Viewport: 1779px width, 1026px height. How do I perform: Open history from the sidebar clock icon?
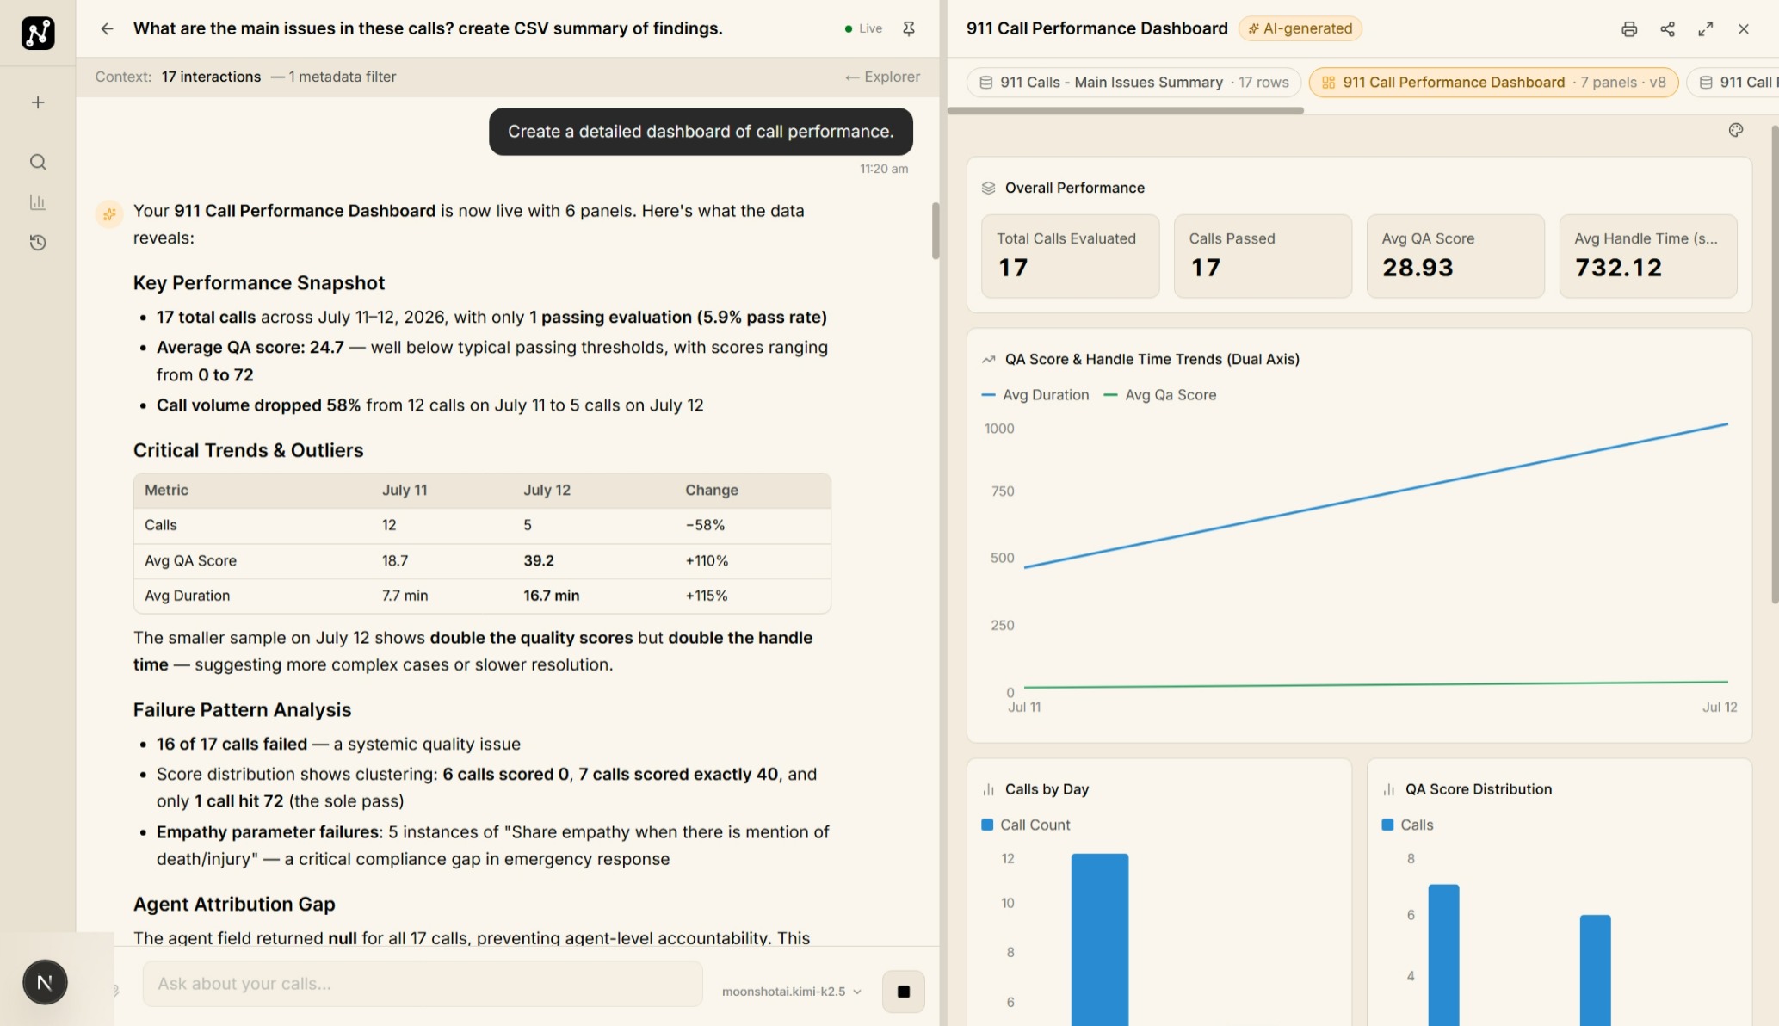pos(38,243)
